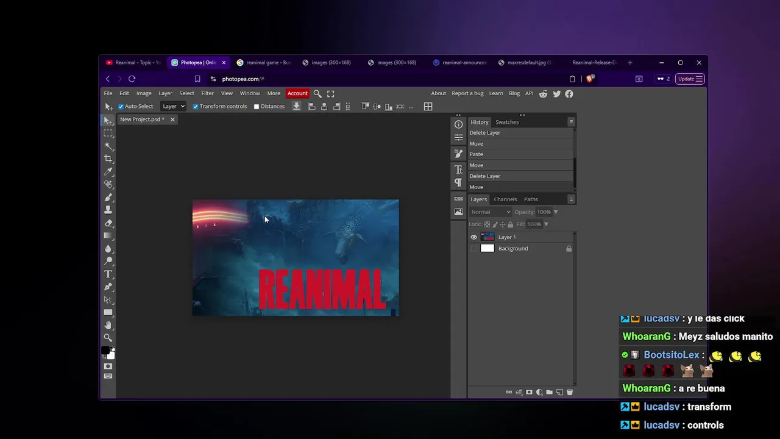
Task: Uncheck the Auto-Select checkbox
Action: click(121, 106)
